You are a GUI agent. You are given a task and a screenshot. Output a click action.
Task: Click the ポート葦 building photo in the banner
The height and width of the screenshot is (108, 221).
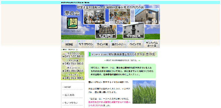(x=147, y=16)
